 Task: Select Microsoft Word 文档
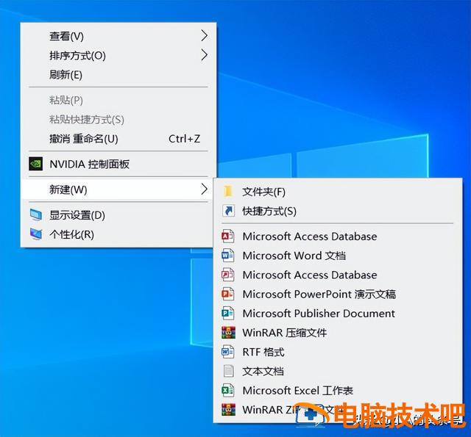point(338,256)
